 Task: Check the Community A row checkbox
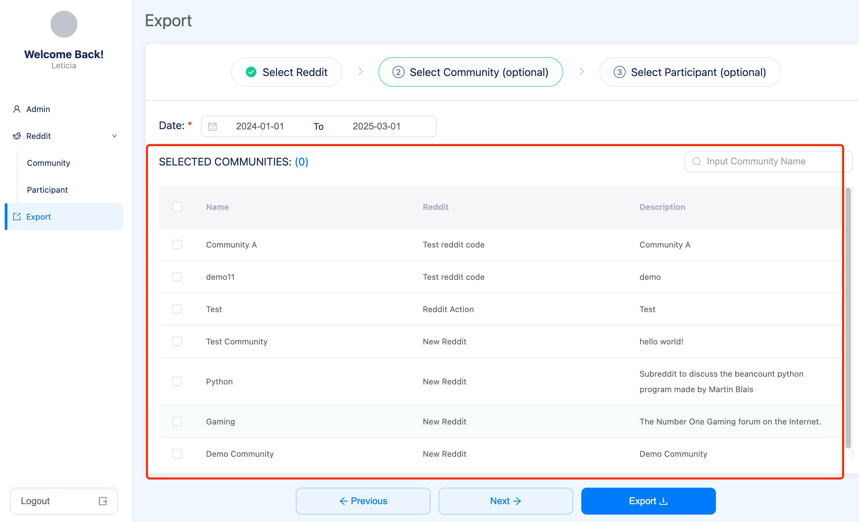pyautogui.click(x=177, y=245)
